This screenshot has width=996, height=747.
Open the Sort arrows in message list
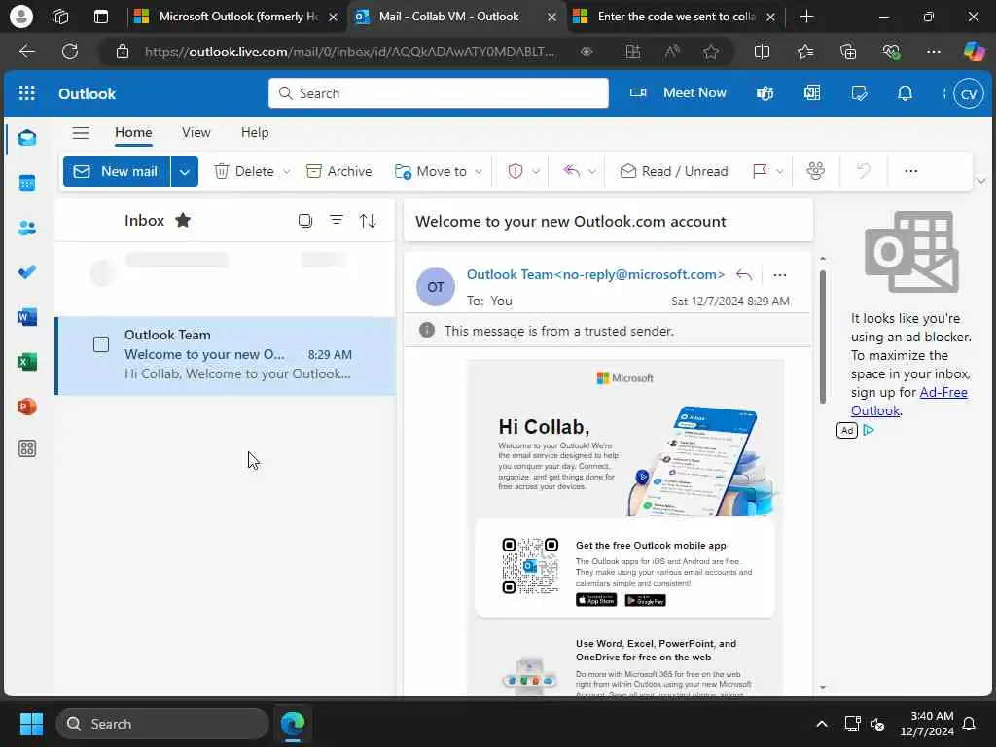[368, 221]
